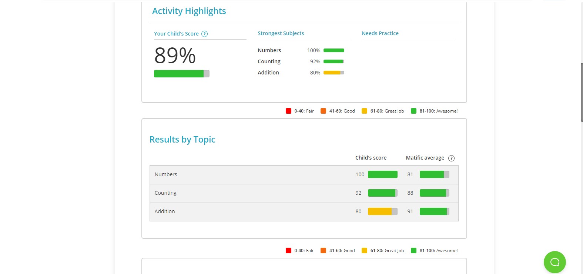The width and height of the screenshot is (583, 274).
Task: Click the overall 89% score progress bar
Action: tap(181, 74)
